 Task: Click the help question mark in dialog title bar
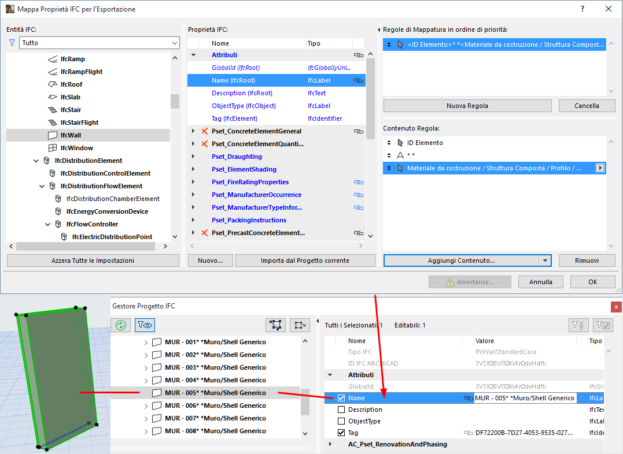pos(583,9)
